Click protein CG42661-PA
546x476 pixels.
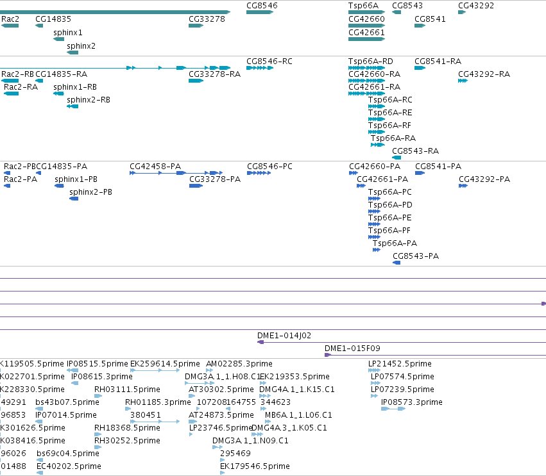click(382, 180)
